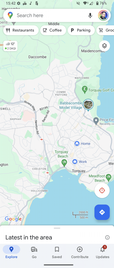Center map on my location
Screen dimensions: 114x268
[102, 191]
